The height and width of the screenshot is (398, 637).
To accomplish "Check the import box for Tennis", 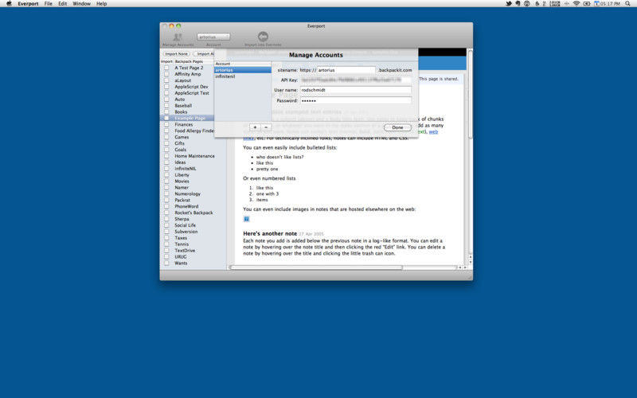I will [166, 244].
